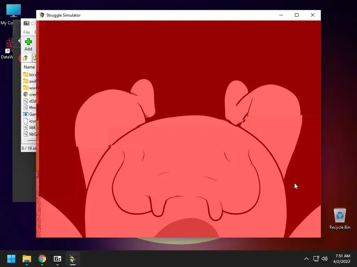Select the 'libE' file row in 7-Zip

point(29,127)
